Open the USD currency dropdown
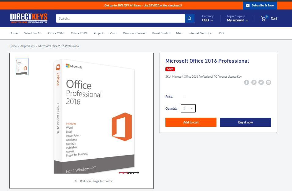The height and width of the screenshot is (191, 292). tap(207, 20)
